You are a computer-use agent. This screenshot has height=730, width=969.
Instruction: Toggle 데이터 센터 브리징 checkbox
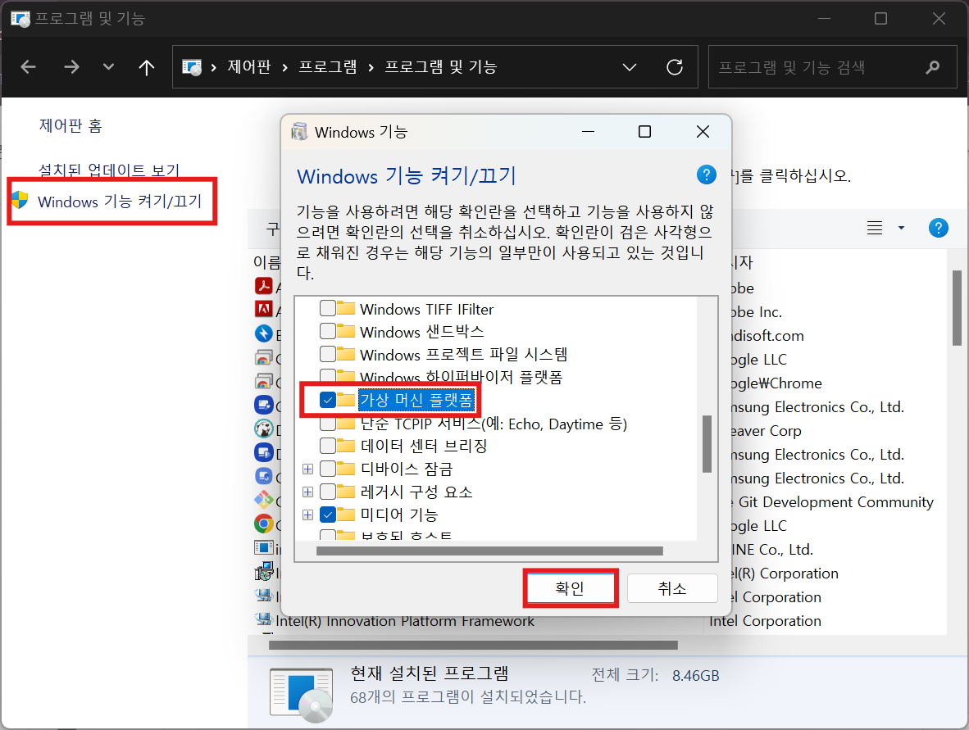point(328,446)
